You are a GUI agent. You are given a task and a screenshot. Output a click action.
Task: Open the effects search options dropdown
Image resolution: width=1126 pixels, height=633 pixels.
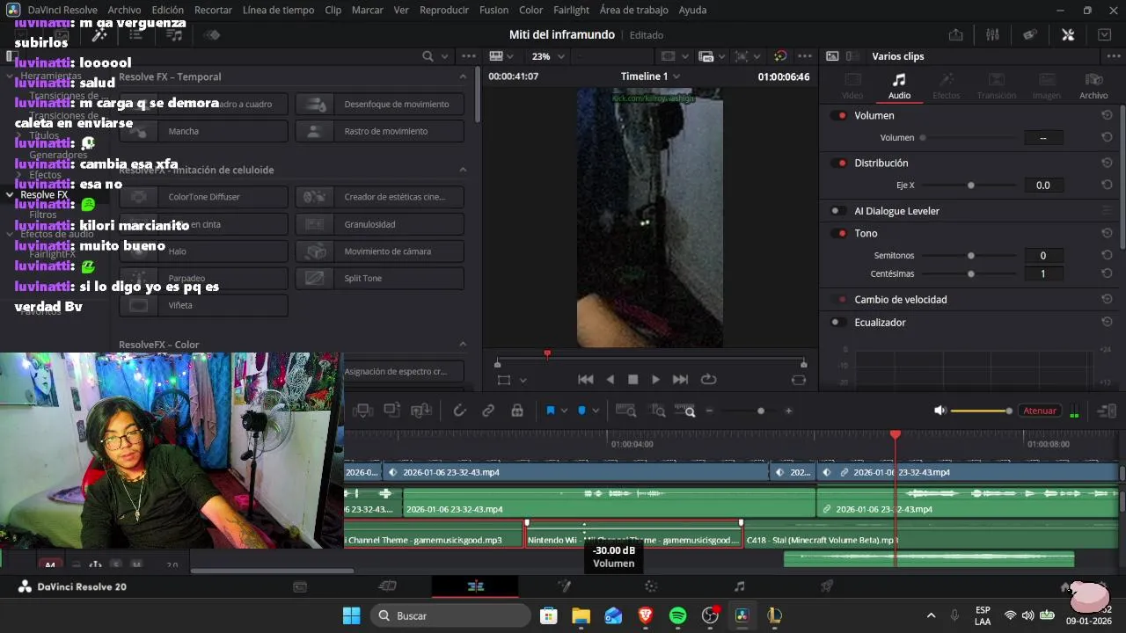point(444,56)
